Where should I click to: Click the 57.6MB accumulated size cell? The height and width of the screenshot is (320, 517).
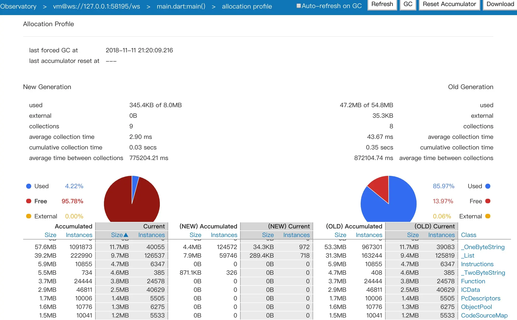coord(45,247)
